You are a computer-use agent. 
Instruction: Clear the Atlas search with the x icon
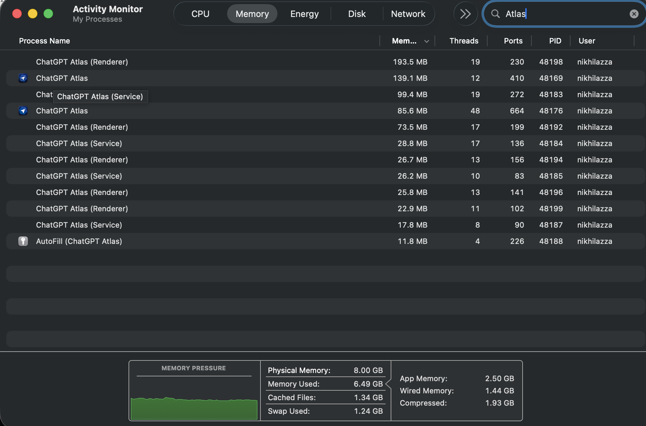[x=634, y=14]
